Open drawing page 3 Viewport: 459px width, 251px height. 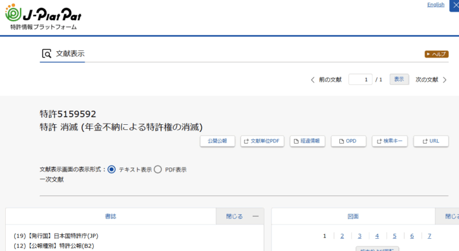(x=359, y=236)
